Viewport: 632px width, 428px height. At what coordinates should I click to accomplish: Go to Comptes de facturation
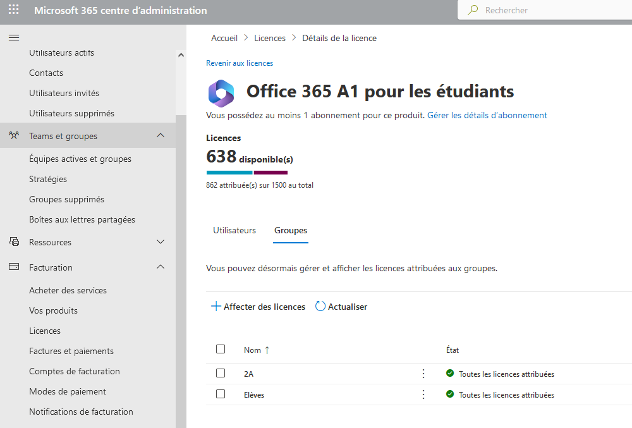[x=75, y=371]
